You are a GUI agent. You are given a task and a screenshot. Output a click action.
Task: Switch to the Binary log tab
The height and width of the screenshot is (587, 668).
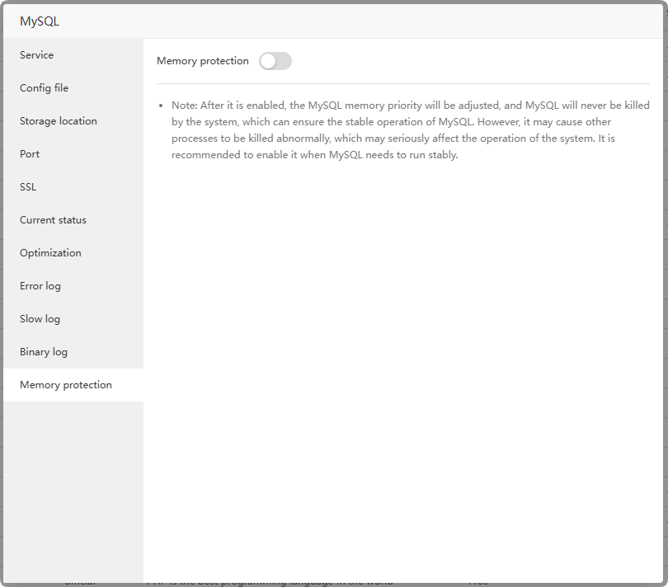pyautogui.click(x=73, y=352)
